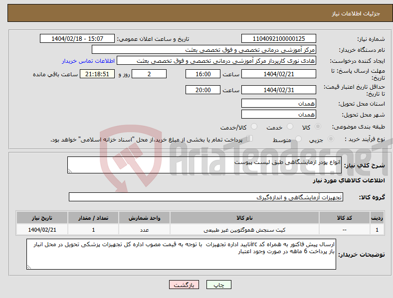
Task: Click the نام کالا column header
Action: [244, 218]
